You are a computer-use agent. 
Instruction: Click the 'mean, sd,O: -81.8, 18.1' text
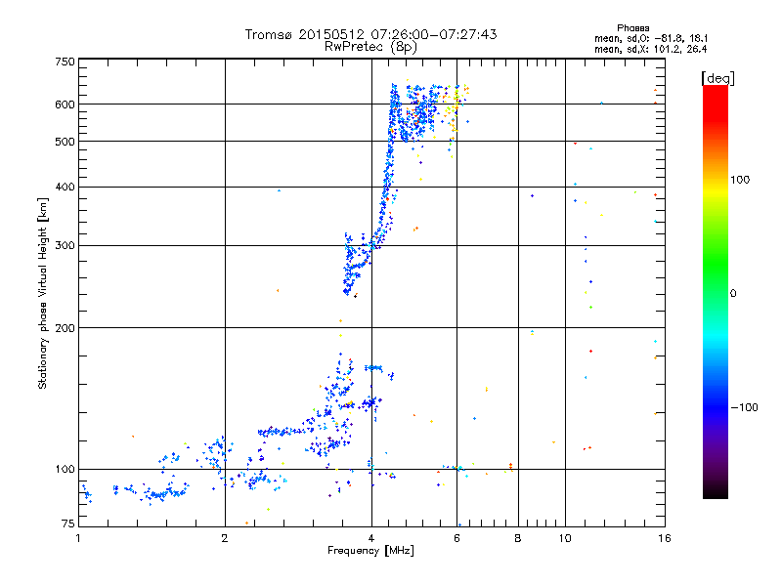pos(651,38)
